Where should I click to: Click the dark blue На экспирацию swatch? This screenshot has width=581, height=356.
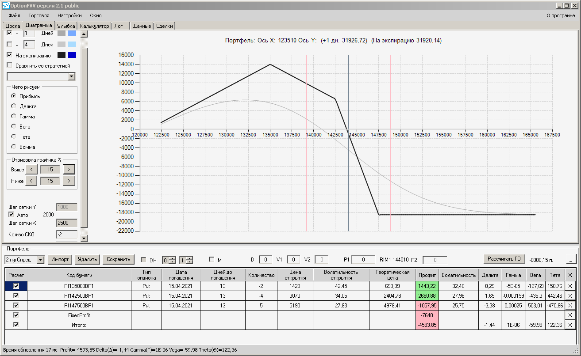[x=72, y=55]
